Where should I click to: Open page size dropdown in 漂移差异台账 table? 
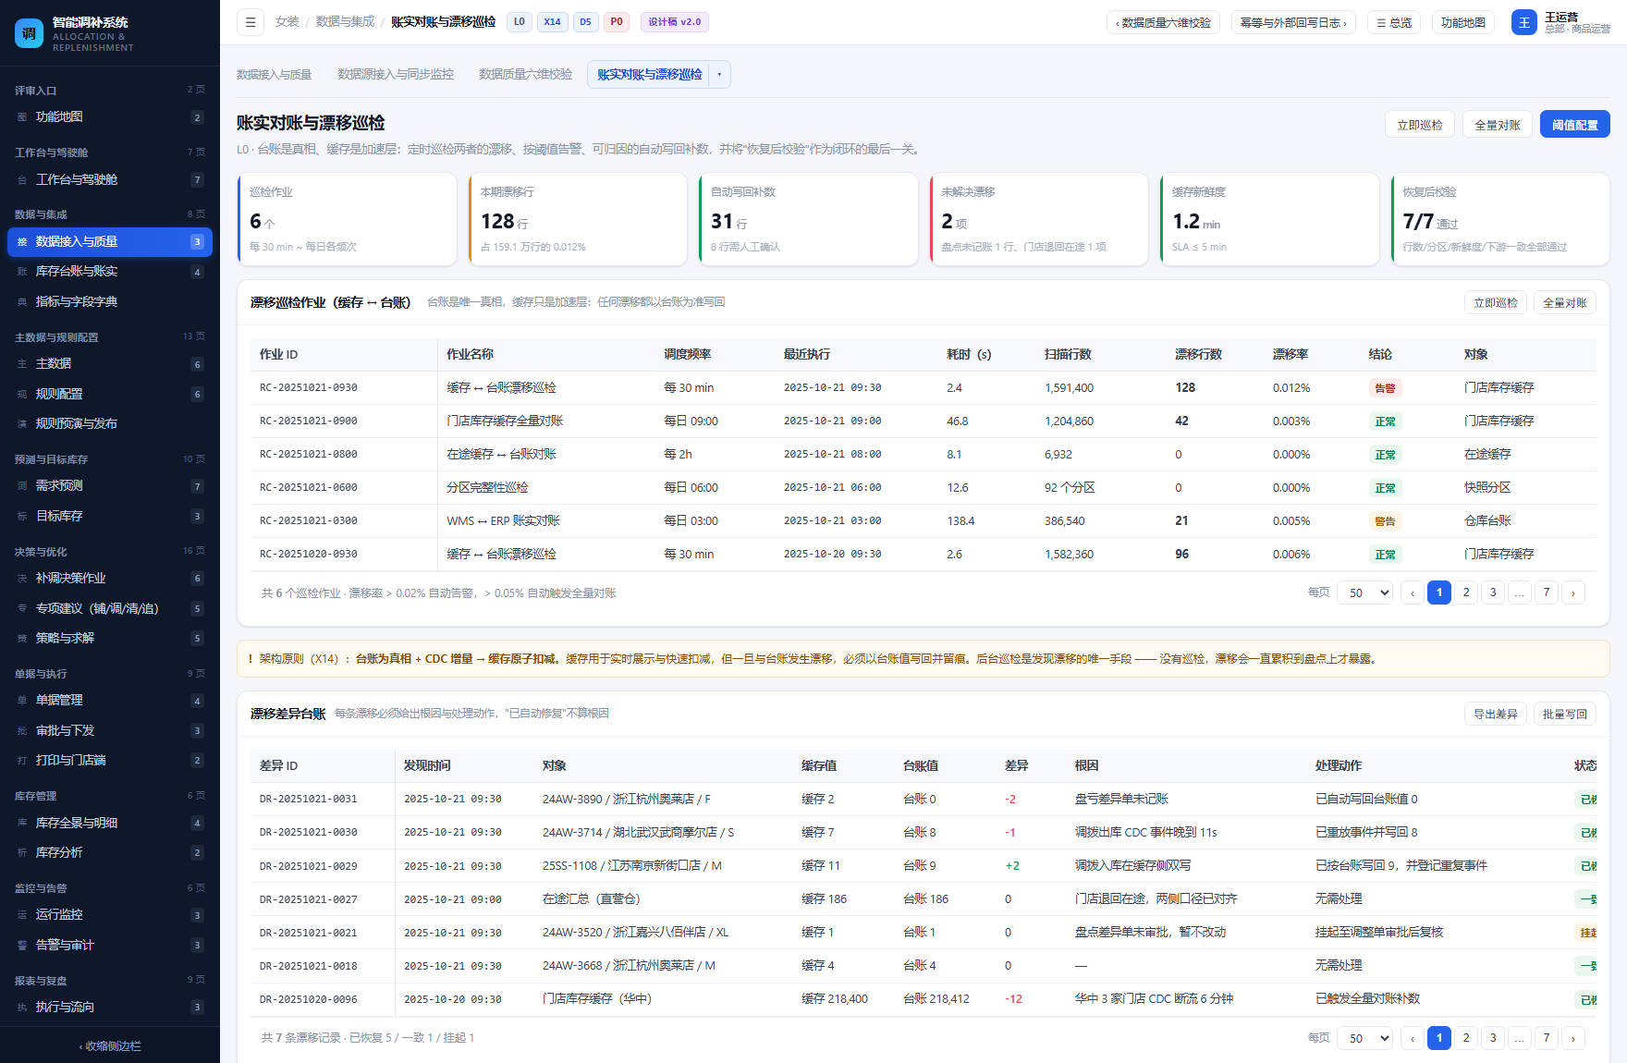pyautogui.click(x=1365, y=1038)
